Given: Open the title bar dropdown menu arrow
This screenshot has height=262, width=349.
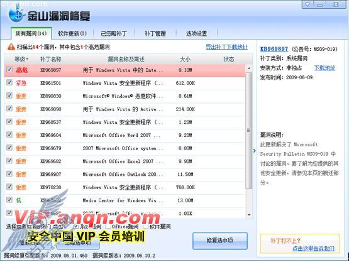Looking at the screenshot, I should click(x=307, y=4).
